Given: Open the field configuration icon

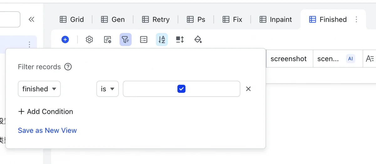Looking at the screenshot, I should pyautogui.click(x=107, y=40).
